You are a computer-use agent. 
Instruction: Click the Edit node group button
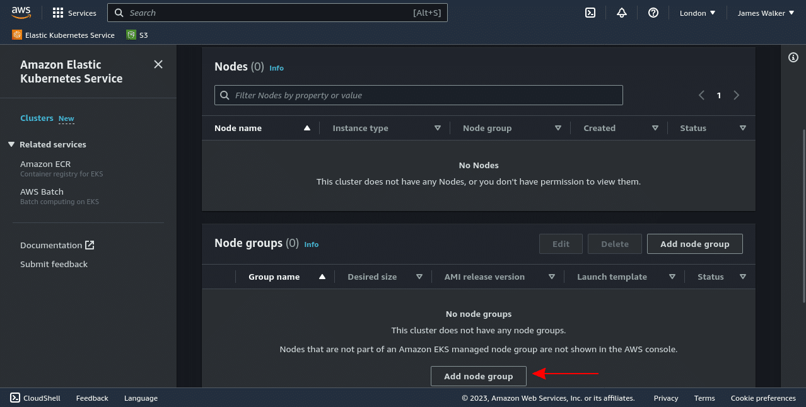click(x=561, y=244)
